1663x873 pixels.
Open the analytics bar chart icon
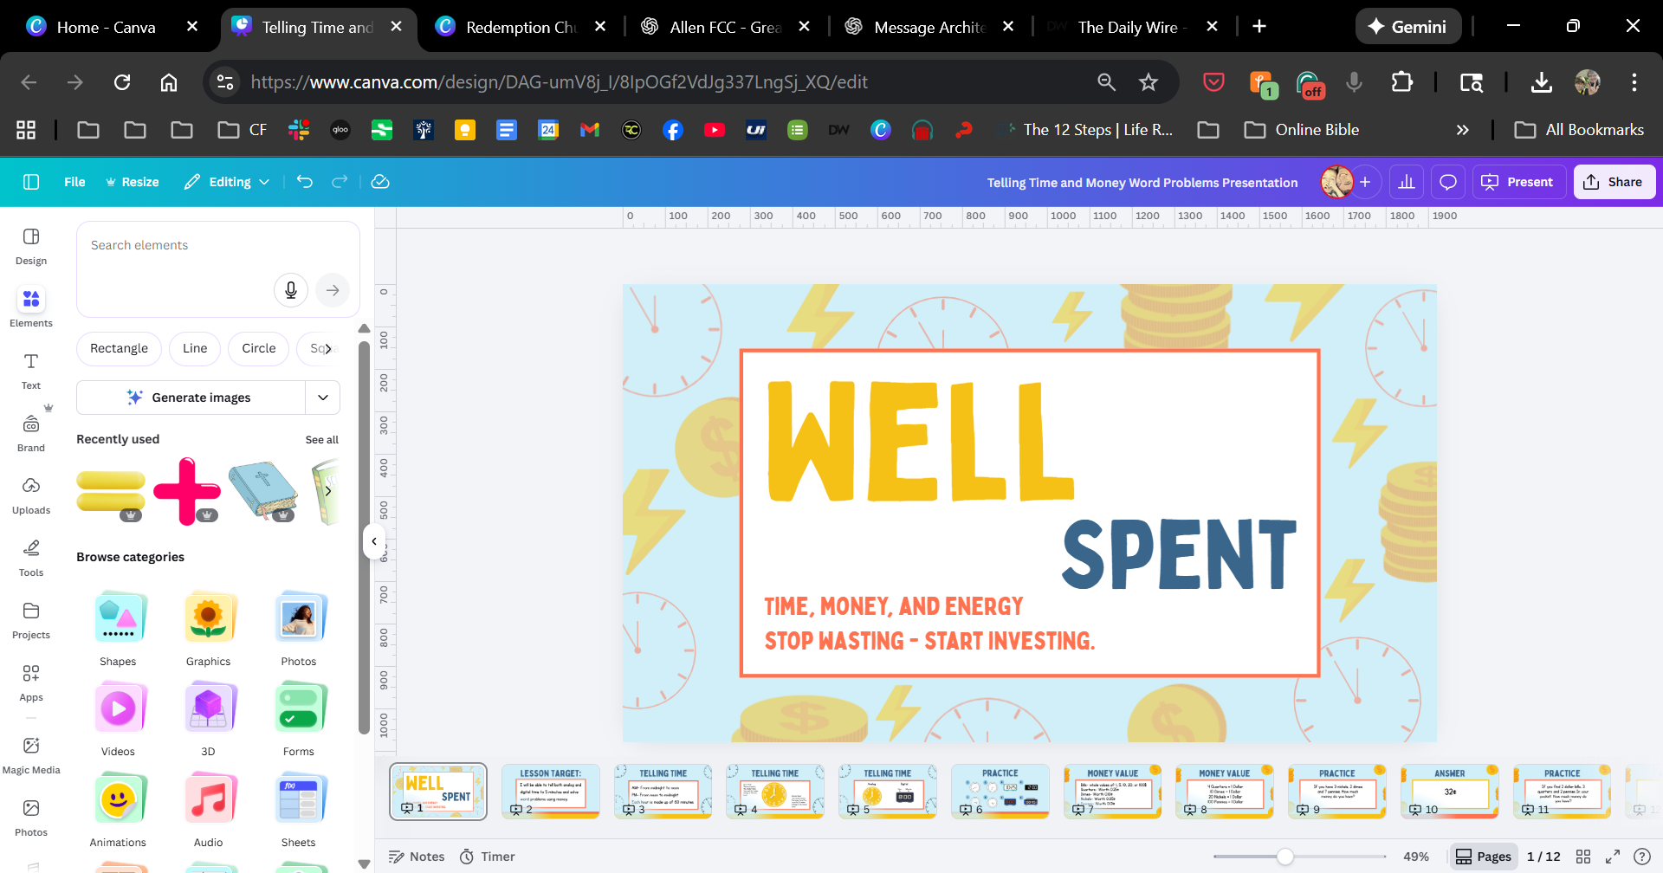coord(1407,182)
